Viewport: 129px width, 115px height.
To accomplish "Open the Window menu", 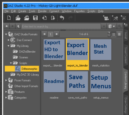I will pos(67,11).
